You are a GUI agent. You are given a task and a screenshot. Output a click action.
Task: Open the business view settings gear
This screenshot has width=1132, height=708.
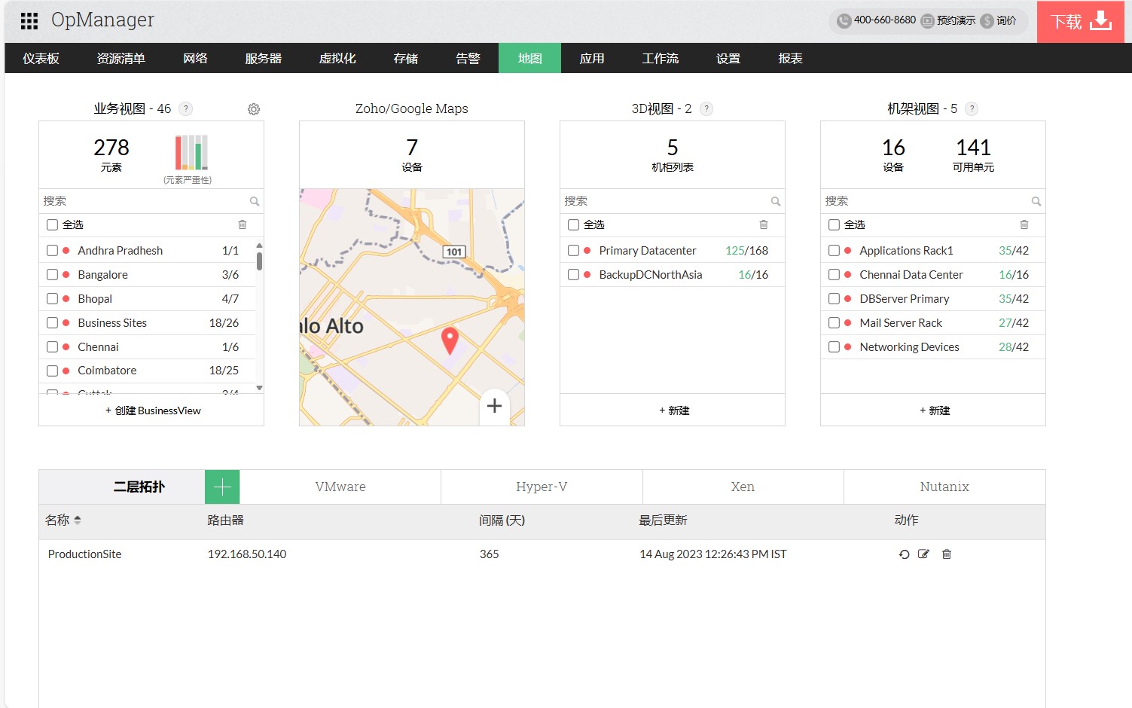(x=254, y=109)
